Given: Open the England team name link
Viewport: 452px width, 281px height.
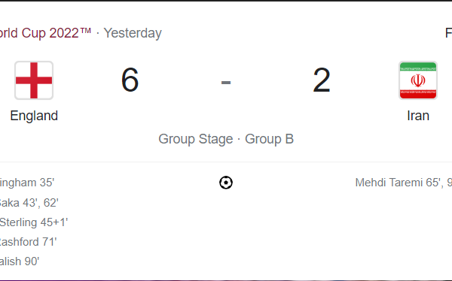Looking at the screenshot, I should pyautogui.click(x=34, y=116).
